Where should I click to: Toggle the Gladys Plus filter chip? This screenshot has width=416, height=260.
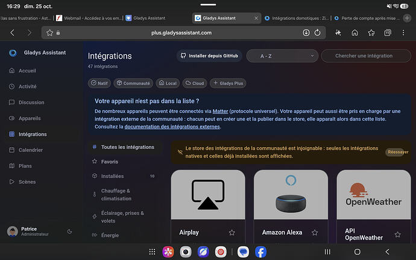tap(228, 83)
